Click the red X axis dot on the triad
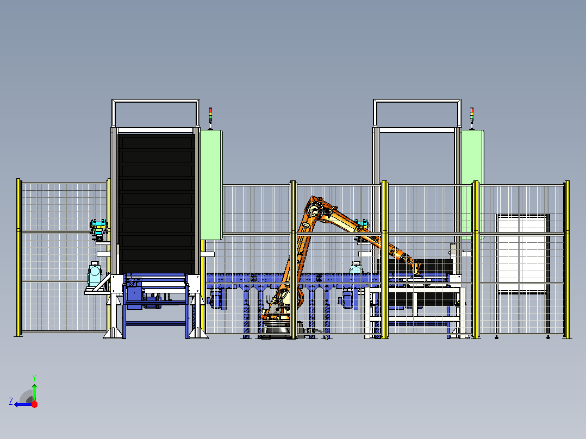This screenshot has height=439, width=586. (34, 404)
